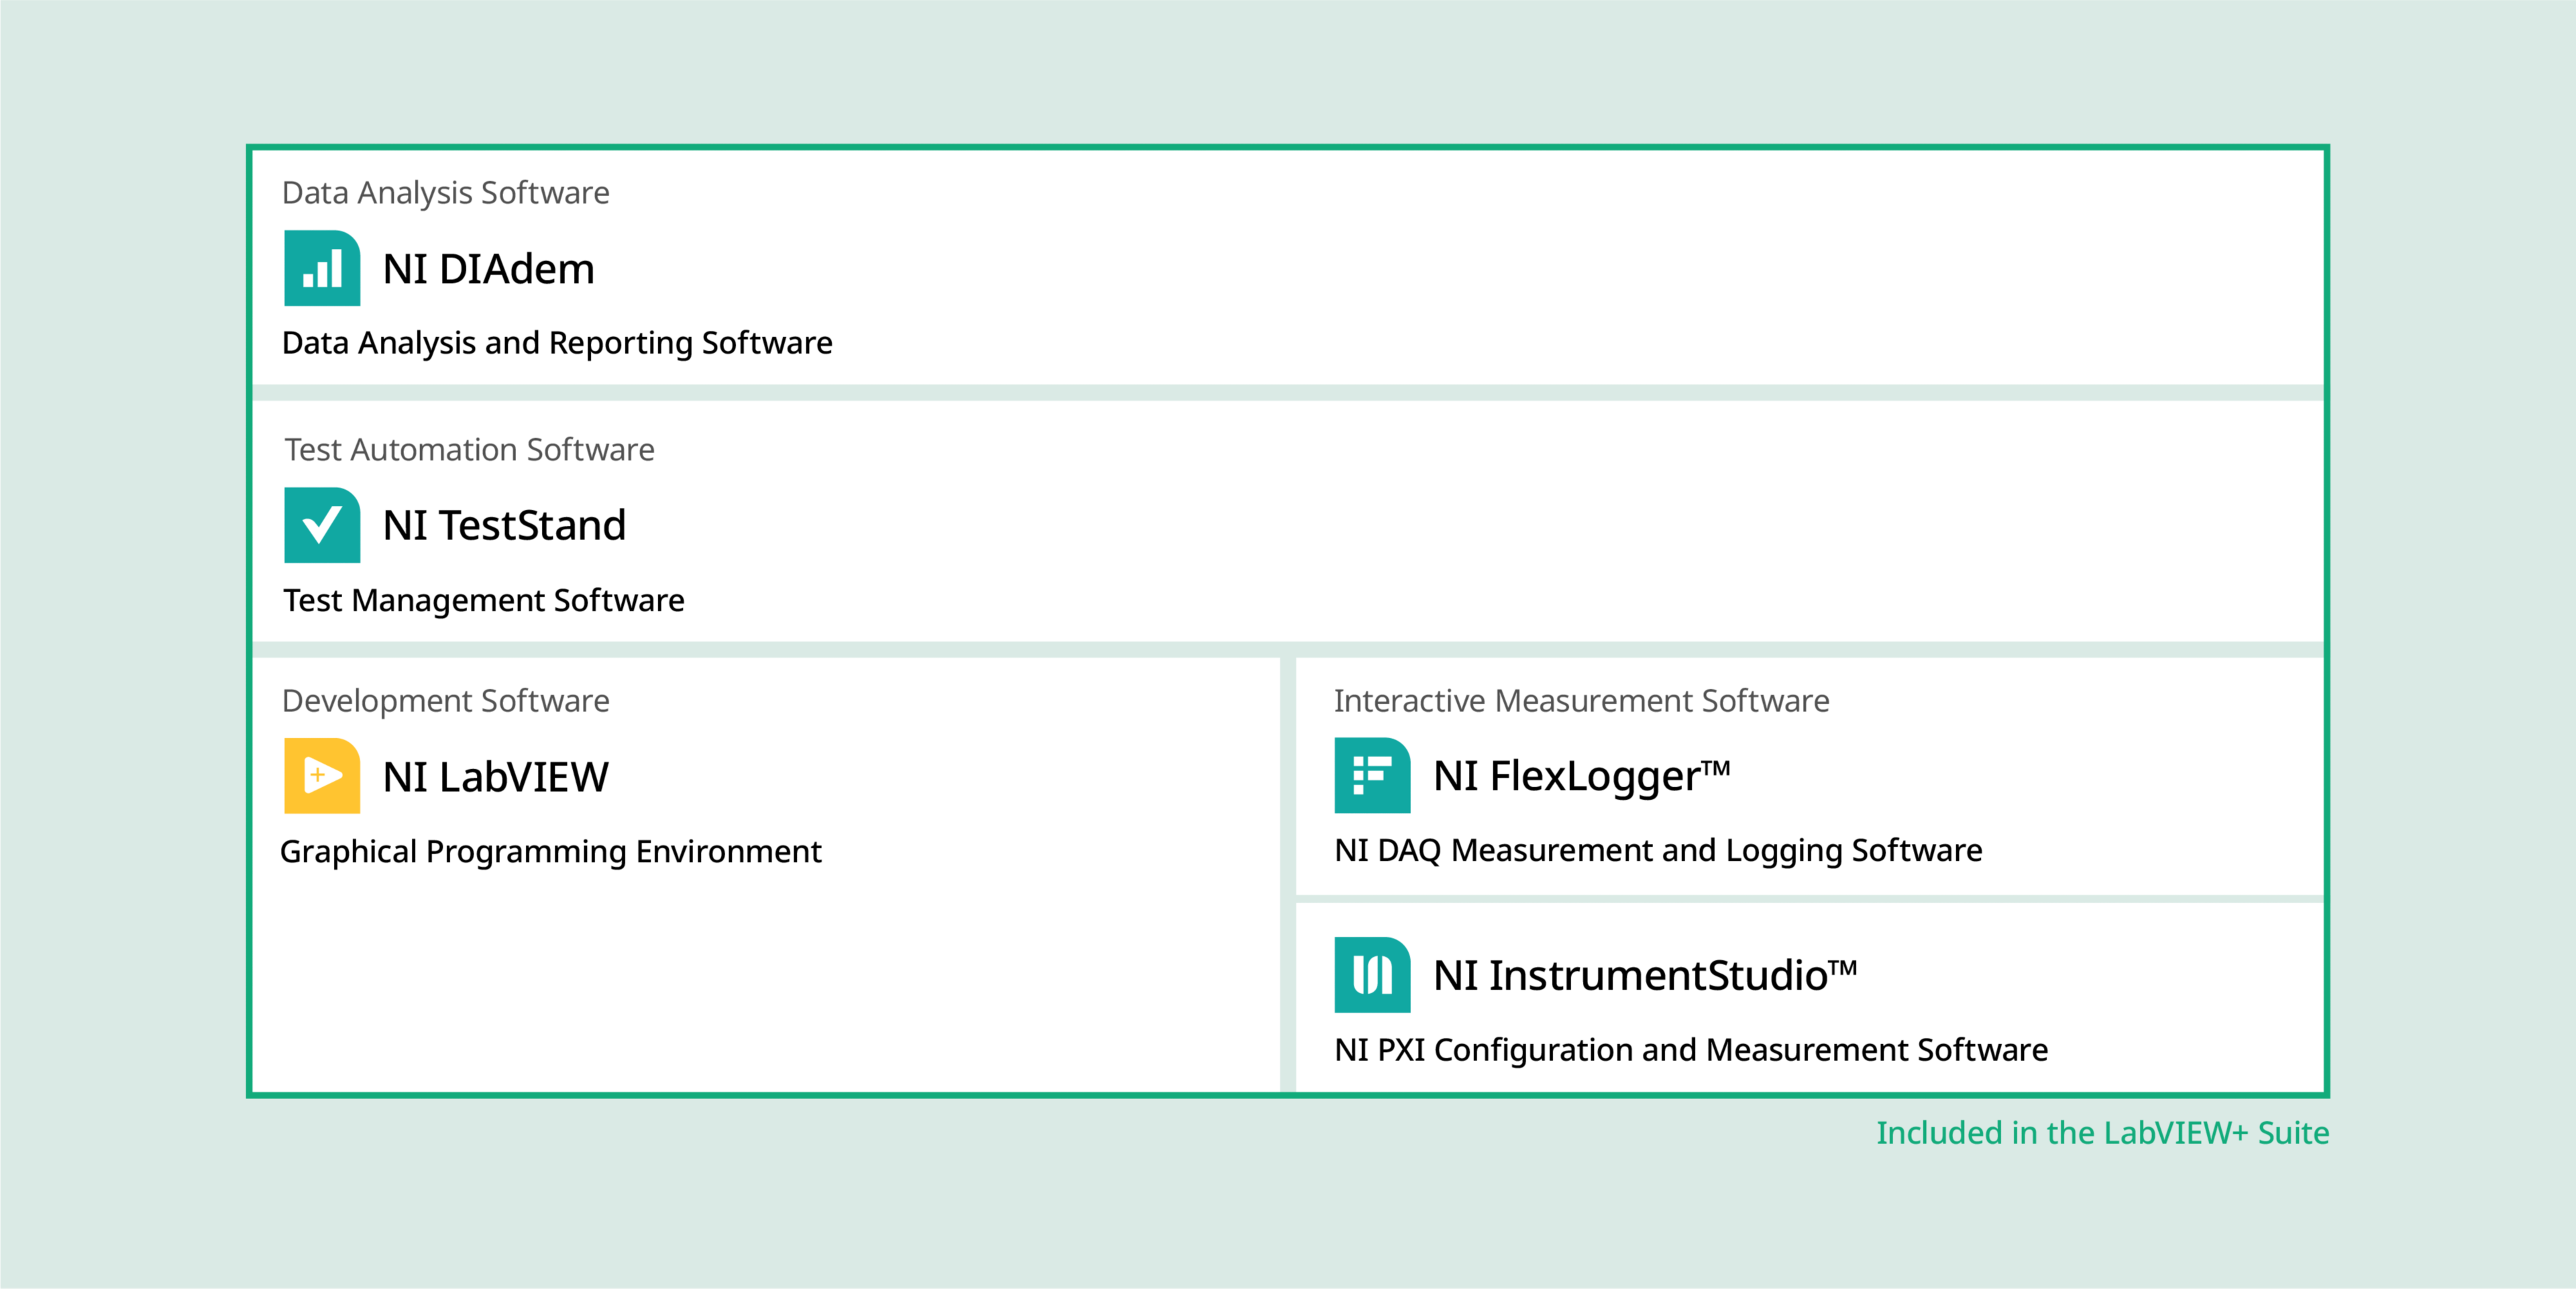Click Included in the LabVIEW+ Suite label

(2102, 1133)
